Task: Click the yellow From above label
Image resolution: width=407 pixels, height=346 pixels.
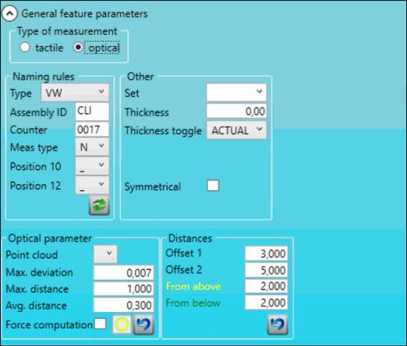Action: [193, 287]
